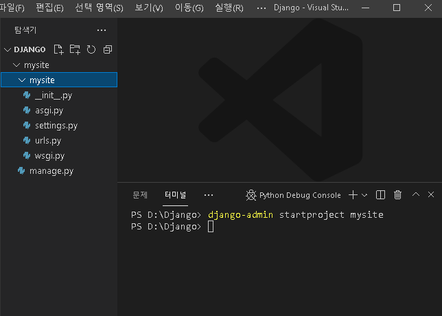Select the 터미널 panel tab
This screenshot has width=442, height=316.
[175, 194]
